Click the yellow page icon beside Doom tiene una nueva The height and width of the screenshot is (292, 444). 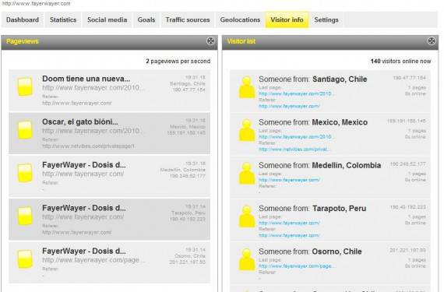pos(25,86)
